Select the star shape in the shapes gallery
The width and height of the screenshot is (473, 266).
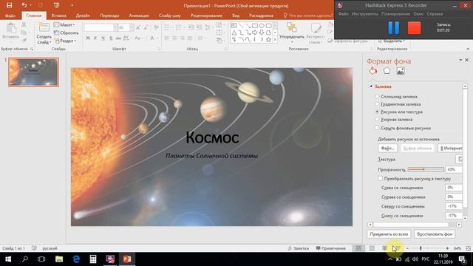(x=268, y=39)
